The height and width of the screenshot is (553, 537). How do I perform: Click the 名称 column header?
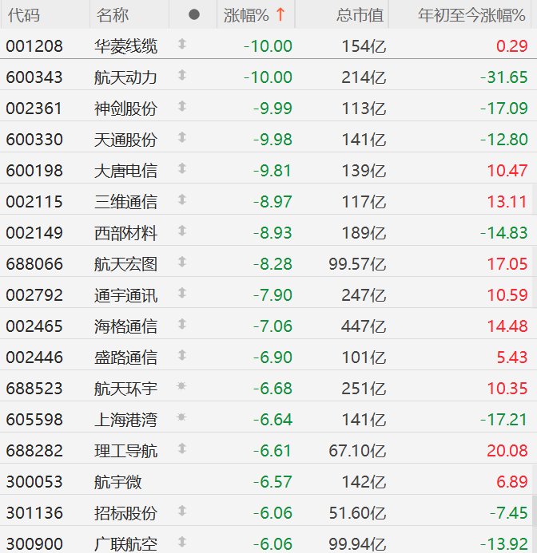(x=112, y=14)
